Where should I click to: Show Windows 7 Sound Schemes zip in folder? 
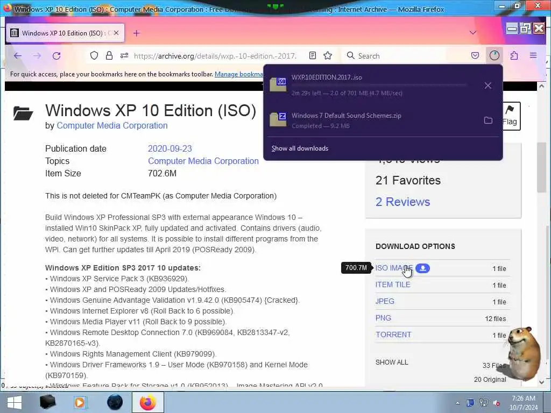[x=488, y=120]
